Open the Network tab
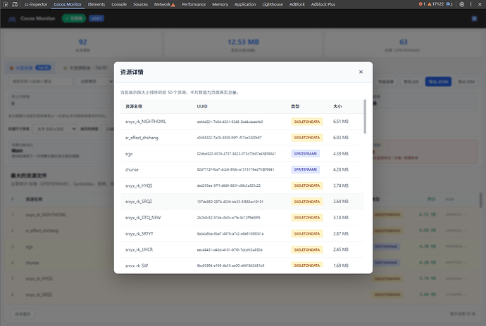Viewport: 486px width, 326px height. (165, 4)
